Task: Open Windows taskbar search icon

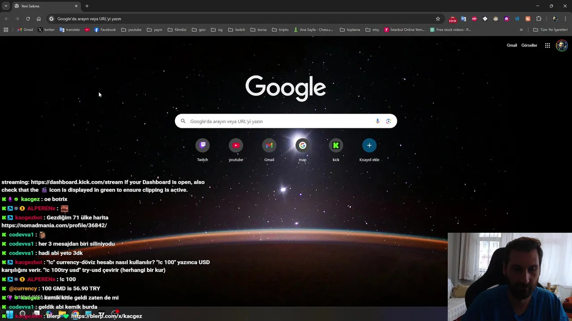Action: click(x=22, y=314)
